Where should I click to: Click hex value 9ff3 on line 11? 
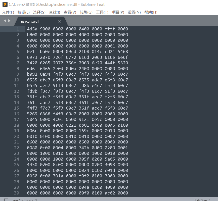point(58,85)
